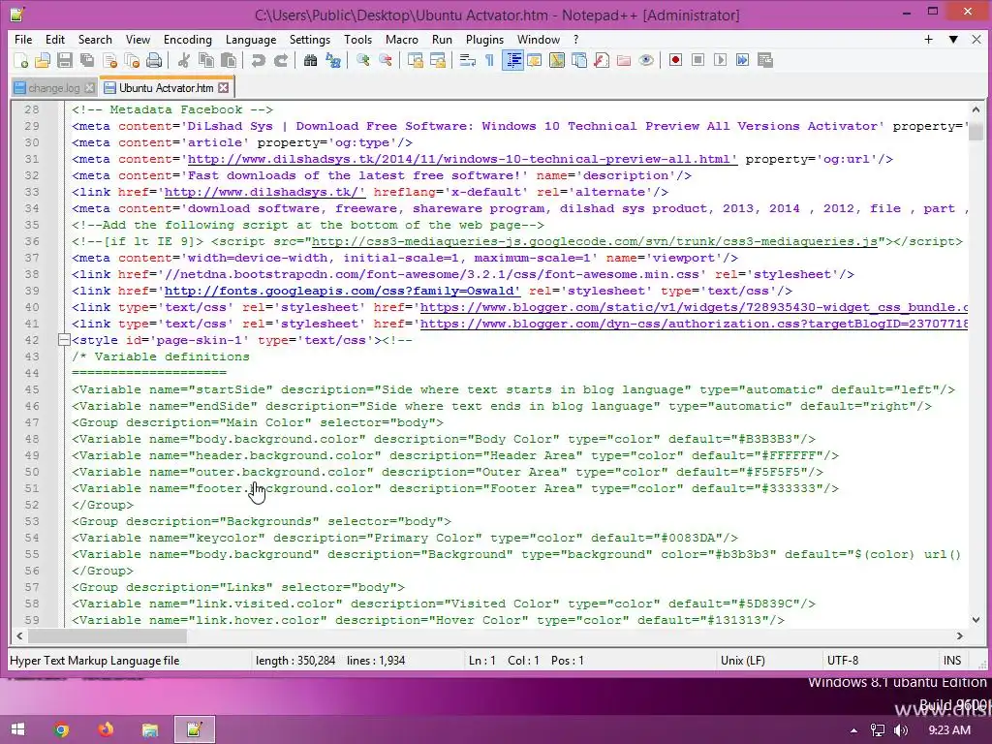Toggle Word Wrap toolbar button

(x=467, y=60)
